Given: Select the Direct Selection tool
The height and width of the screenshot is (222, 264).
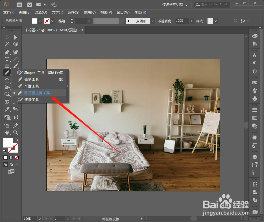Looking at the screenshot, I should click(x=16, y=37).
